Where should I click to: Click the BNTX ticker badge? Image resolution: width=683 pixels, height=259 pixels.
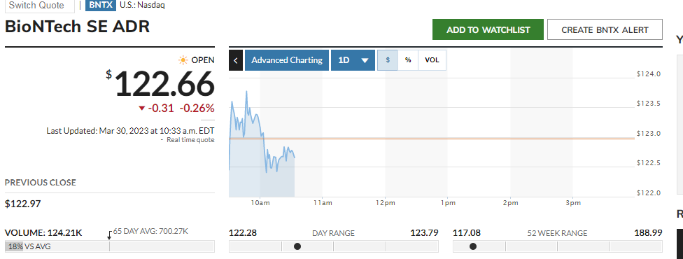(101, 5)
